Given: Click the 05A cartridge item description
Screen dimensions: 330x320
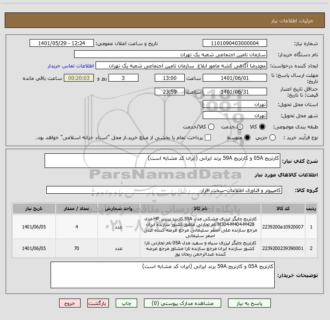Looking at the screenshot, I should pyautogui.click(x=201, y=248).
